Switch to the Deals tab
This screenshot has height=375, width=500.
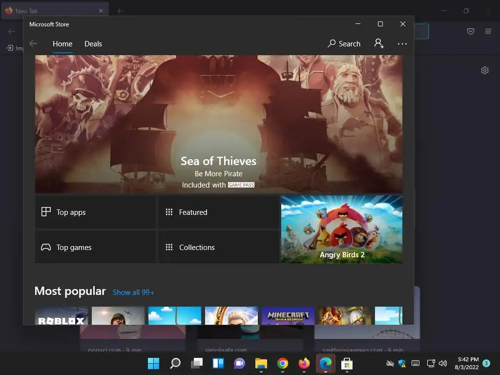coord(93,43)
